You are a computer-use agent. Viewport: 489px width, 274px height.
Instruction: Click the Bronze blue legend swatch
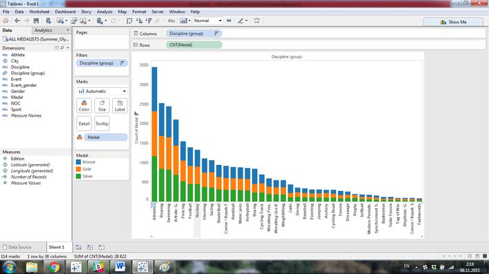pyautogui.click(x=79, y=162)
